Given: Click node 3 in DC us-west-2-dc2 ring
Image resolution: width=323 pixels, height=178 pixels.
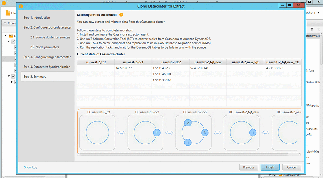Looking at the screenshot, I should (x=205, y=133).
